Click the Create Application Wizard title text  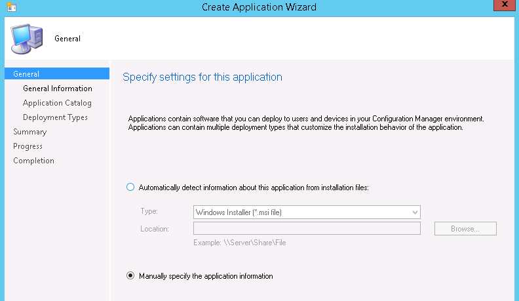click(x=259, y=7)
